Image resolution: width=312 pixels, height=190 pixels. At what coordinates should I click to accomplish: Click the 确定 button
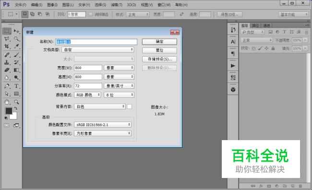coord(159,42)
